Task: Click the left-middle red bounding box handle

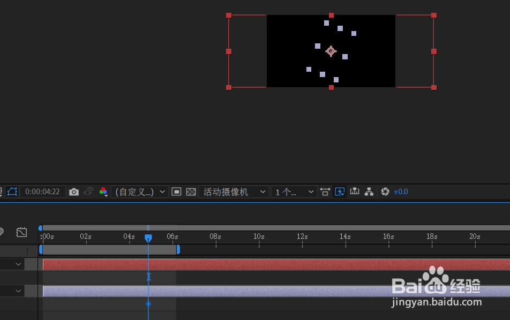Action: point(229,51)
